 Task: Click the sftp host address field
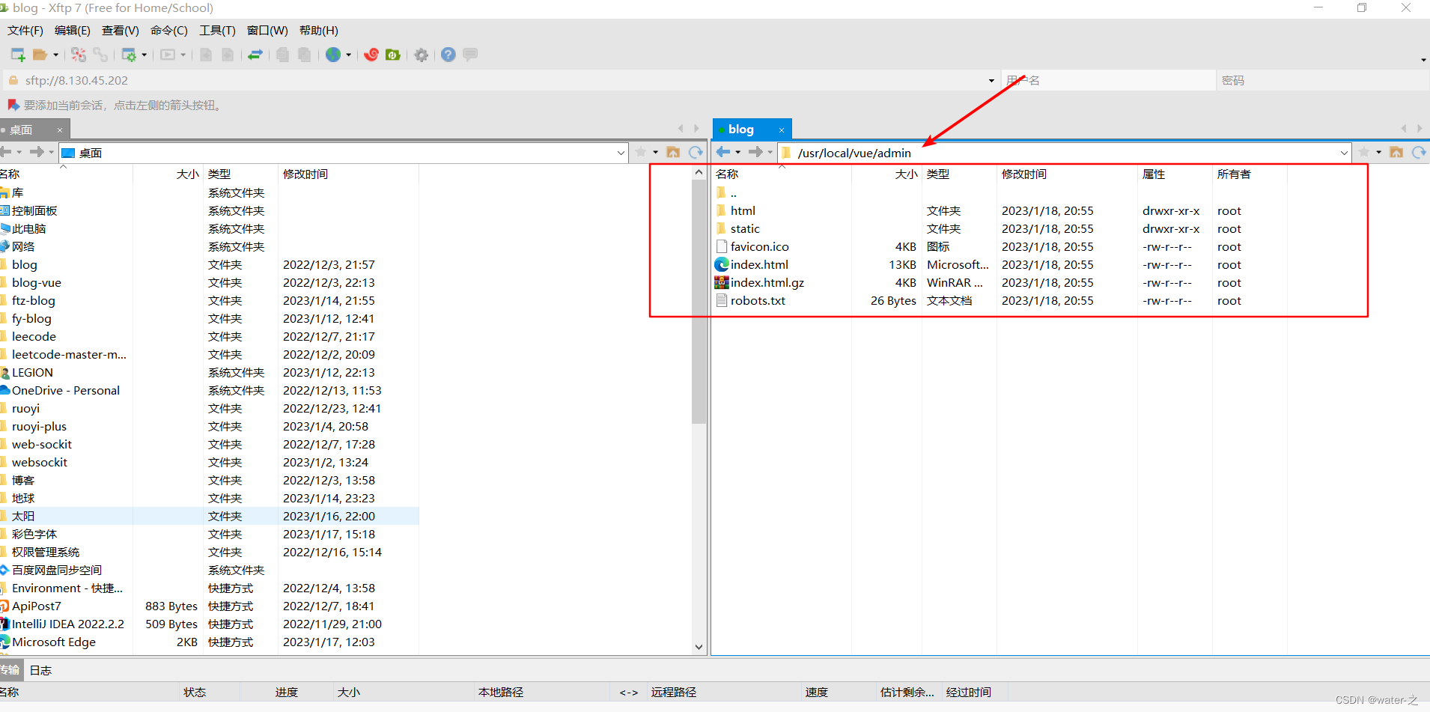click(502, 80)
